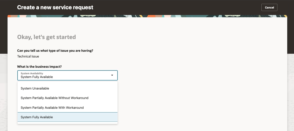Select System Unavailable from the list

click(35, 88)
